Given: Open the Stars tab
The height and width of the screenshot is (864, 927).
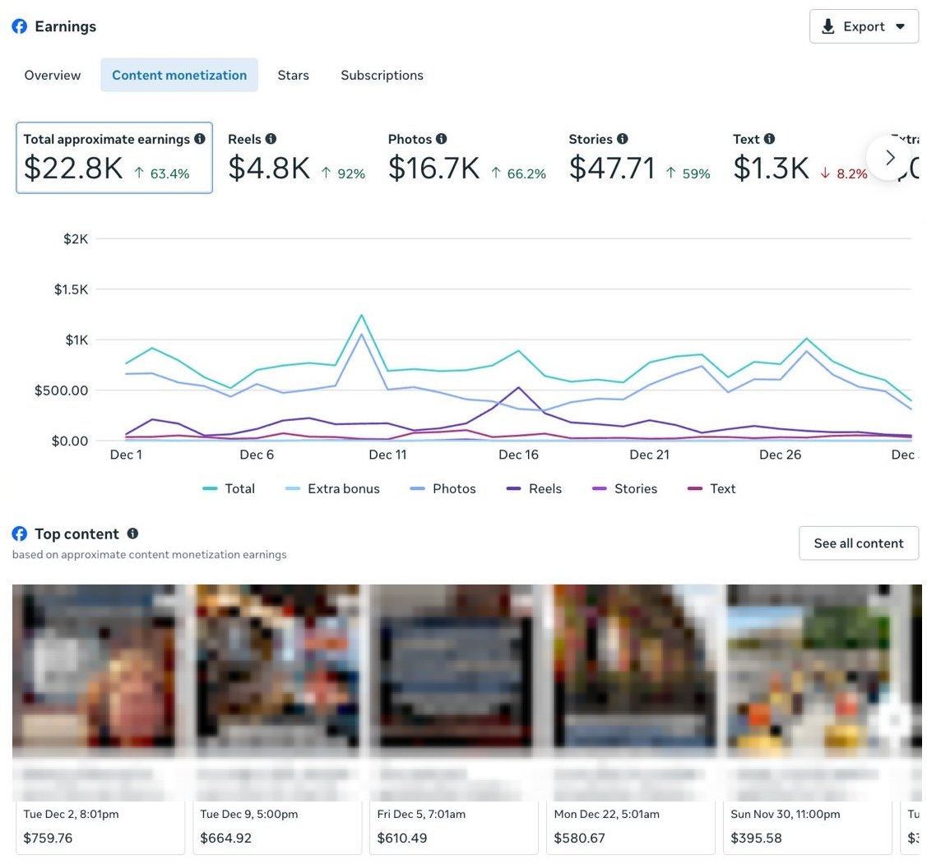Looking at the screenshot, I should (293, 75).
